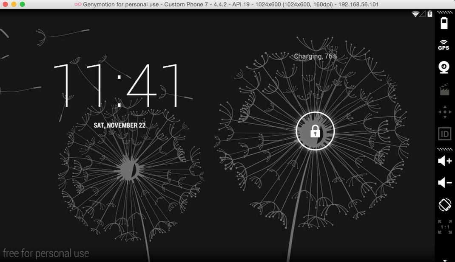
Task: Click the Android Wi-Fi status icon
Action: 415,14
